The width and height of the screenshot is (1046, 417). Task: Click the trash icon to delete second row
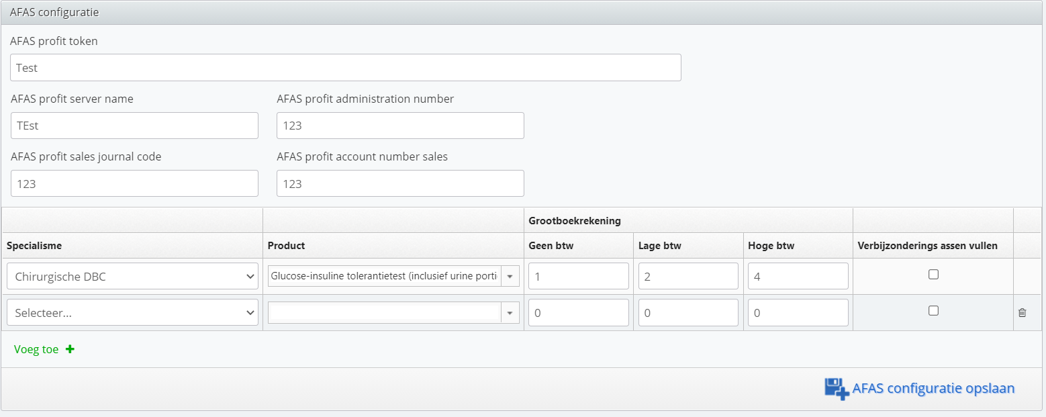pyautogui.click(x=1022, y=312)
